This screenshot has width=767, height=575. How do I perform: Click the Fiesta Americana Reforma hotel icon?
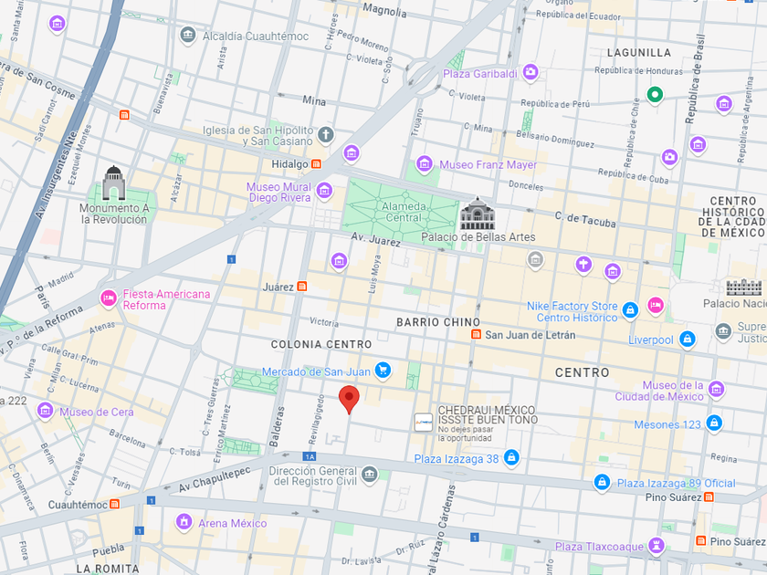[108, 298]
